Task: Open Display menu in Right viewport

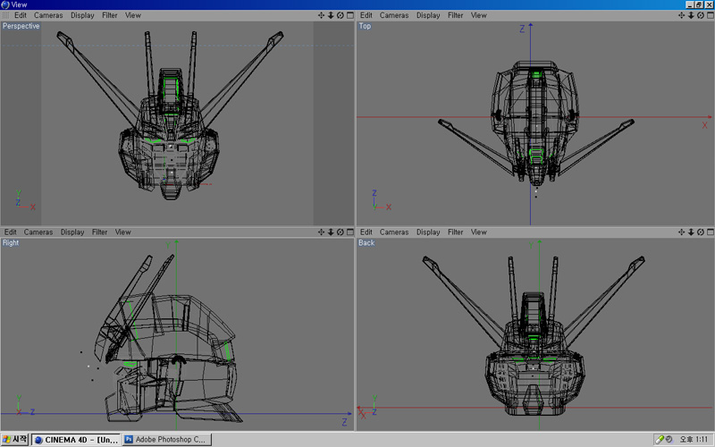Action: point(72,232)
